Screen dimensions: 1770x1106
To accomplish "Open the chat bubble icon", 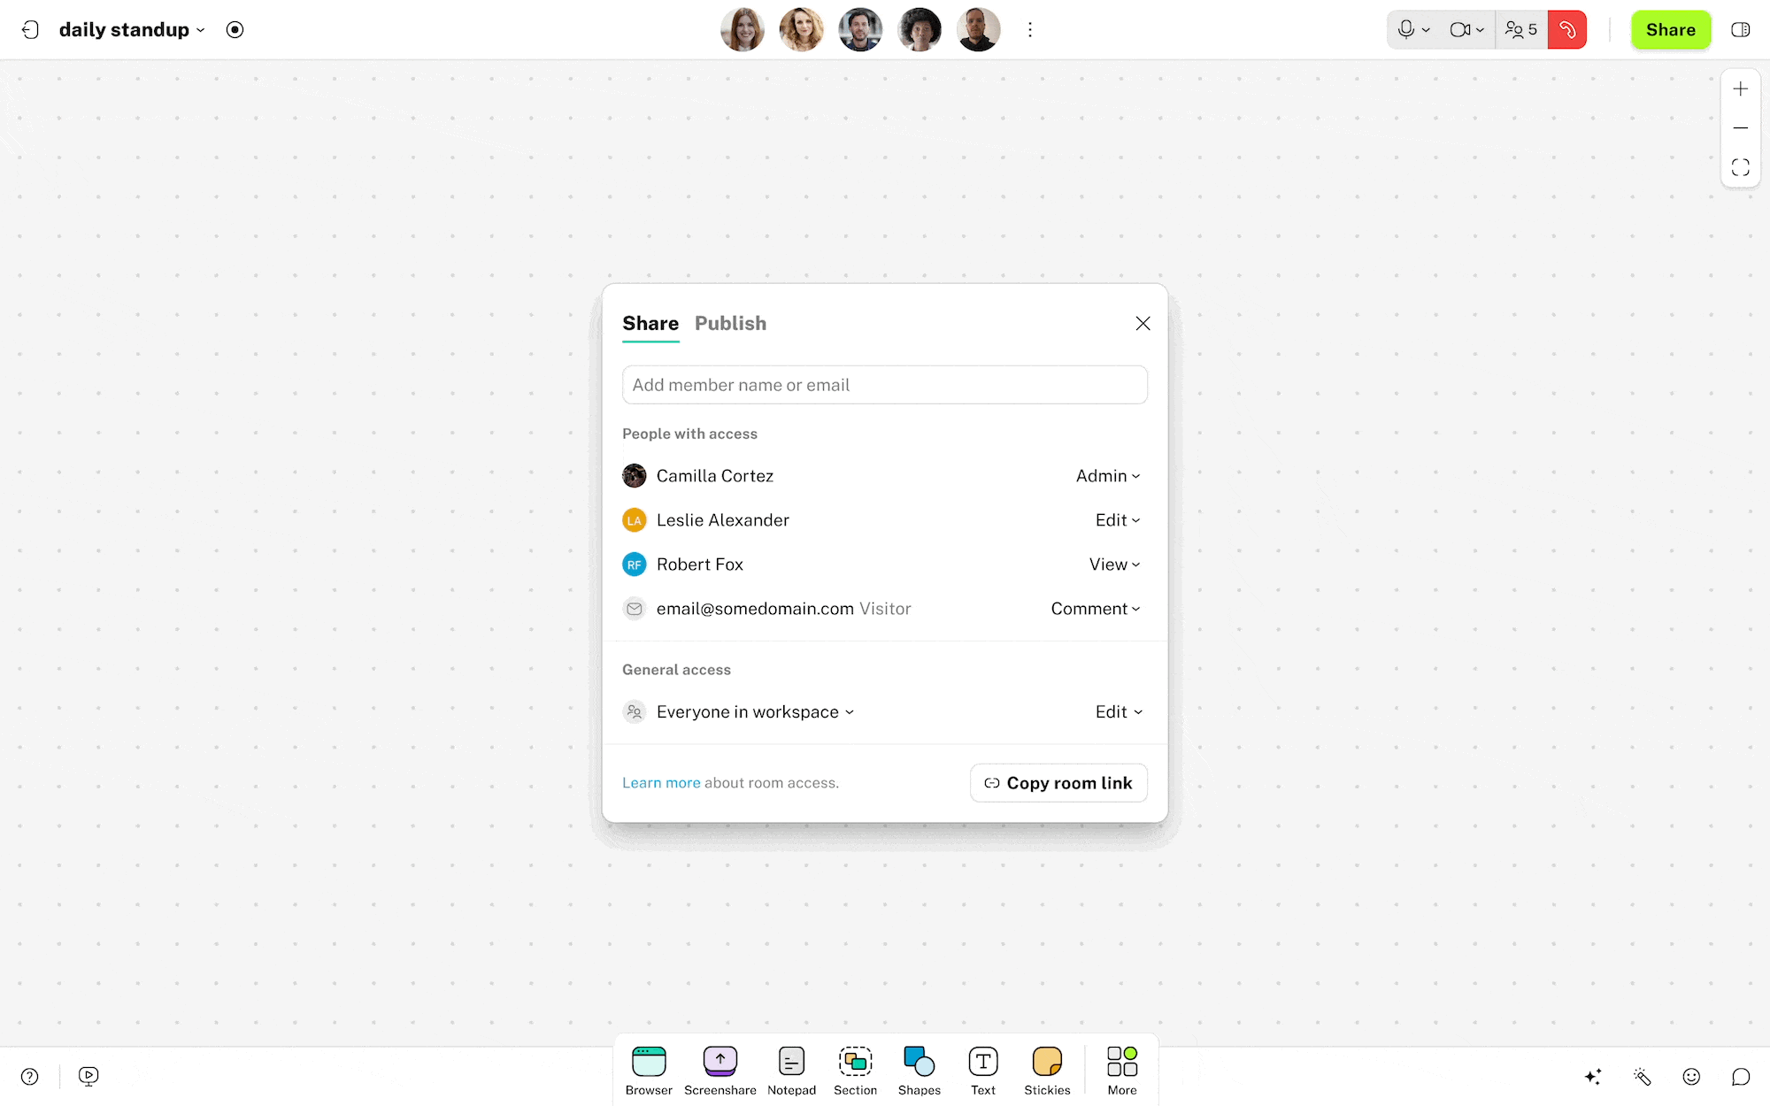I will coord(1740,1077).
